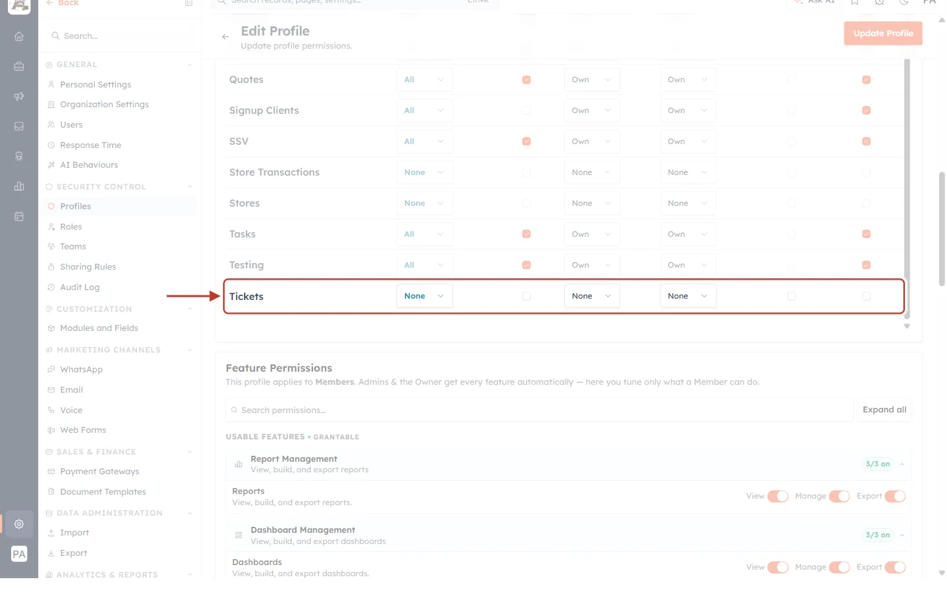
Task: Open Personal Settings in the sidebar
Action: tap(95, 85)
